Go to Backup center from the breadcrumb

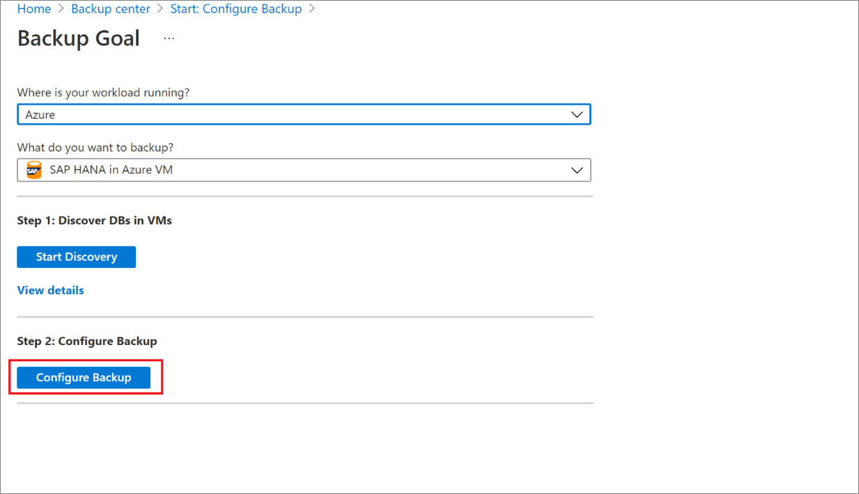click(110, 9)
